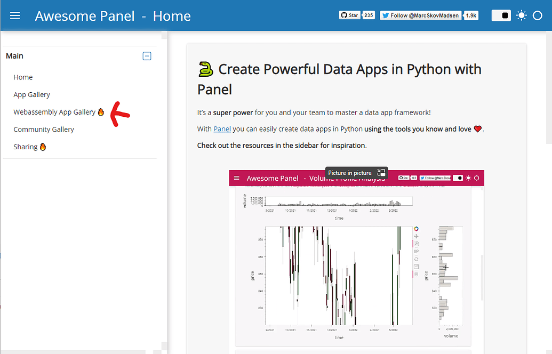Activate the box zoom tool on the chart
Viewport: 552px width, 354px height.
(417, 243)
